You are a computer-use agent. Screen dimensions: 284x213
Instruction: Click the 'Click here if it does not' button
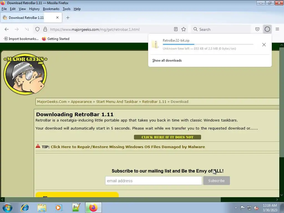167,137
